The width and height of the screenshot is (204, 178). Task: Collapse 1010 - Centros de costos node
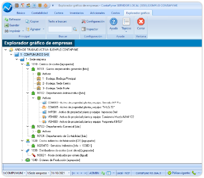tap(22, 64)
